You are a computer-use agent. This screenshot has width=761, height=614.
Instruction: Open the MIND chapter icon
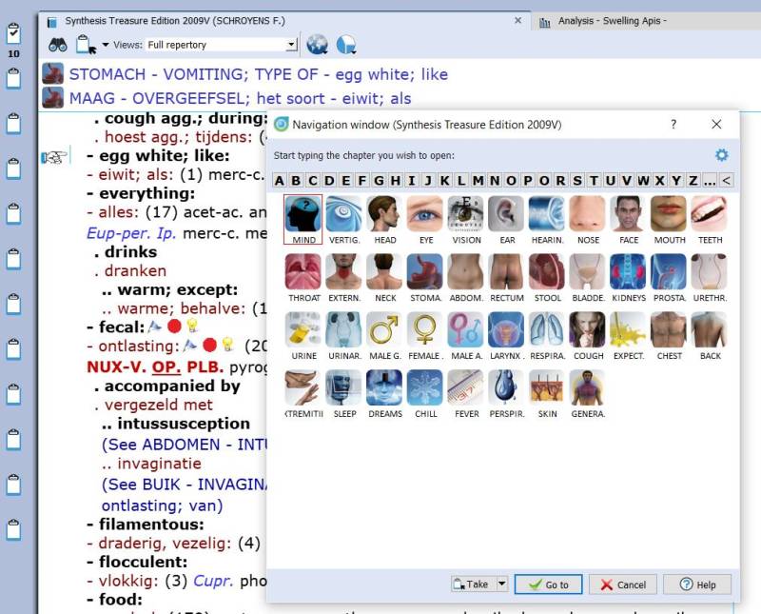(x=303, y=219)
